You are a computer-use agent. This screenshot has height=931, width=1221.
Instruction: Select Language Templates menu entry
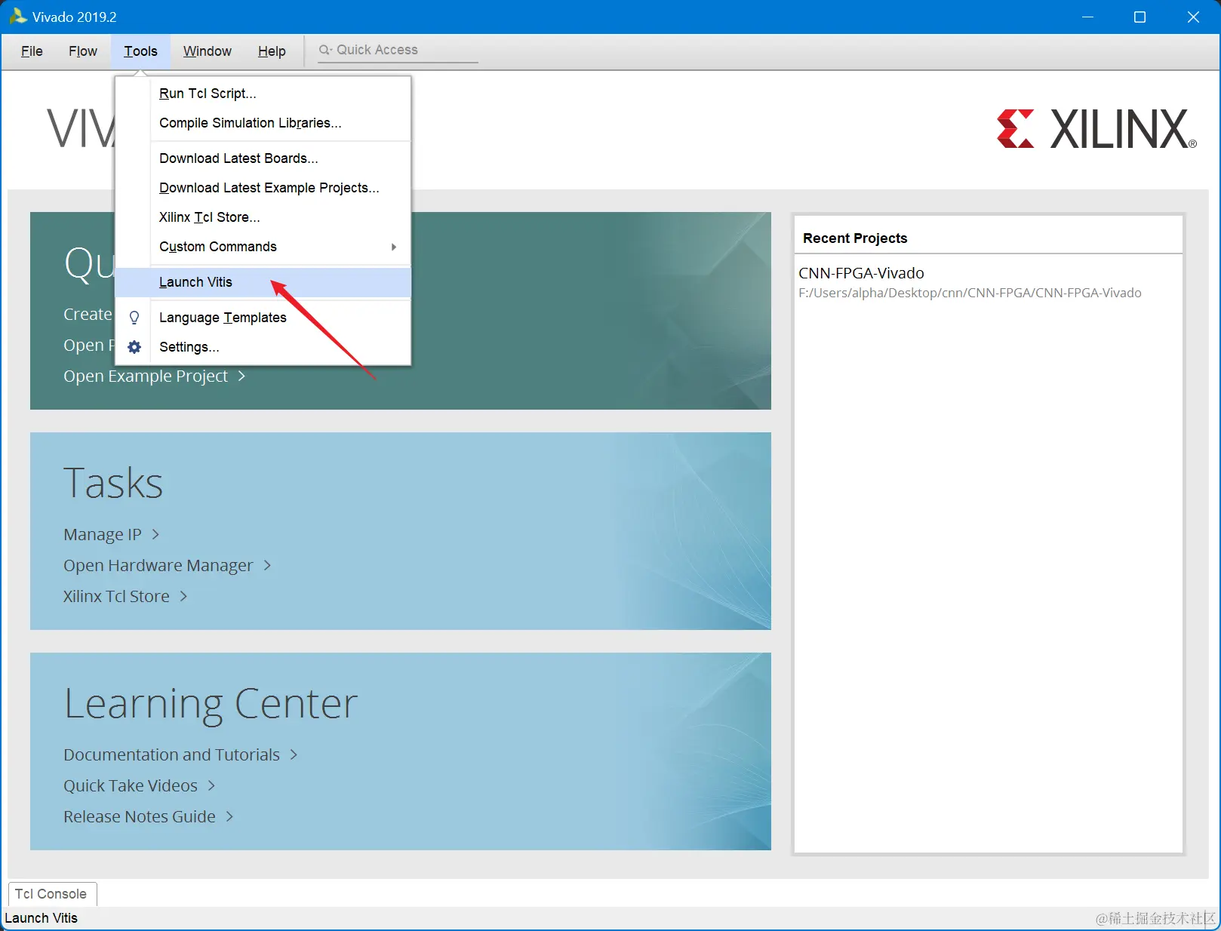coord(263,318)
